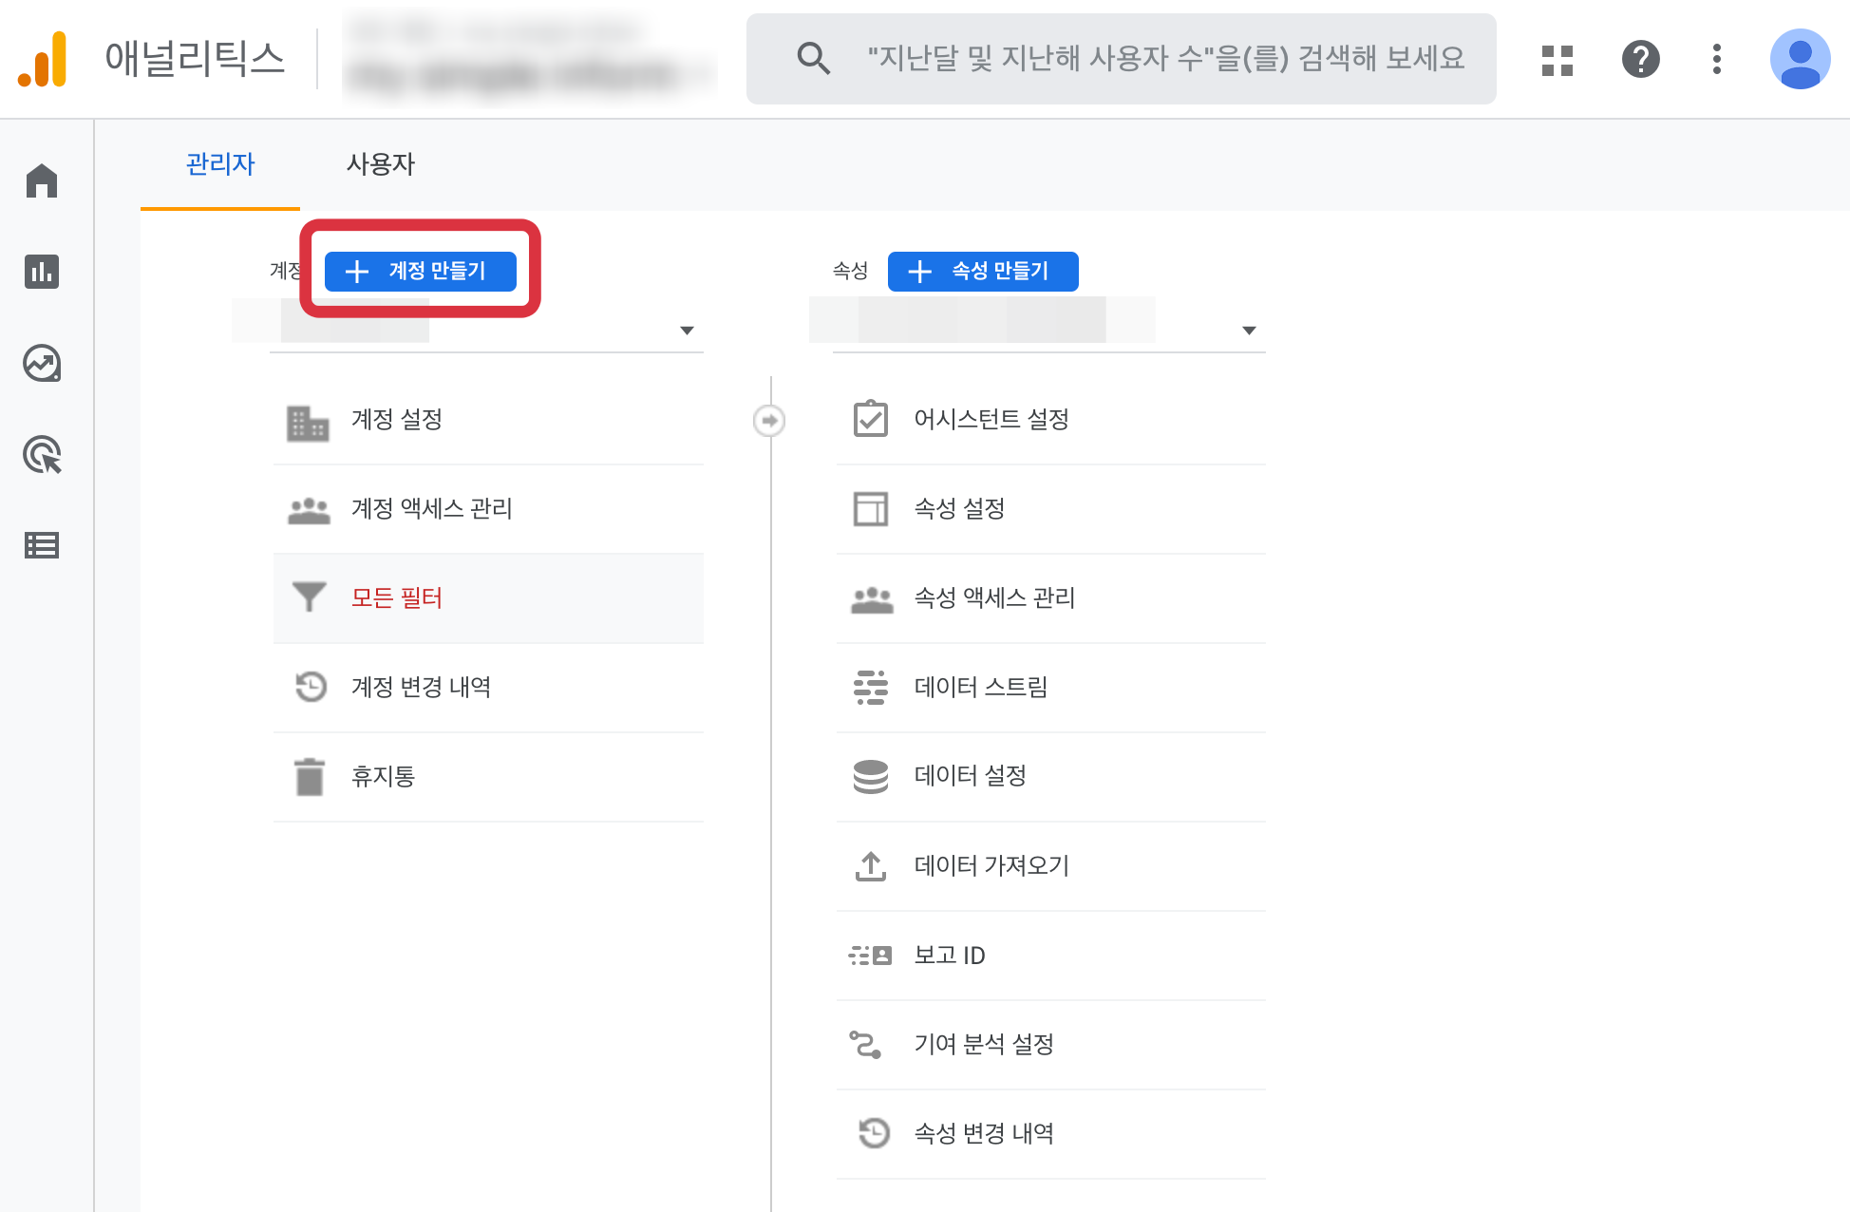The image size is (1850, 1212).
Task: Open 데이터 스트림 settings
Action: coord(980,687)
